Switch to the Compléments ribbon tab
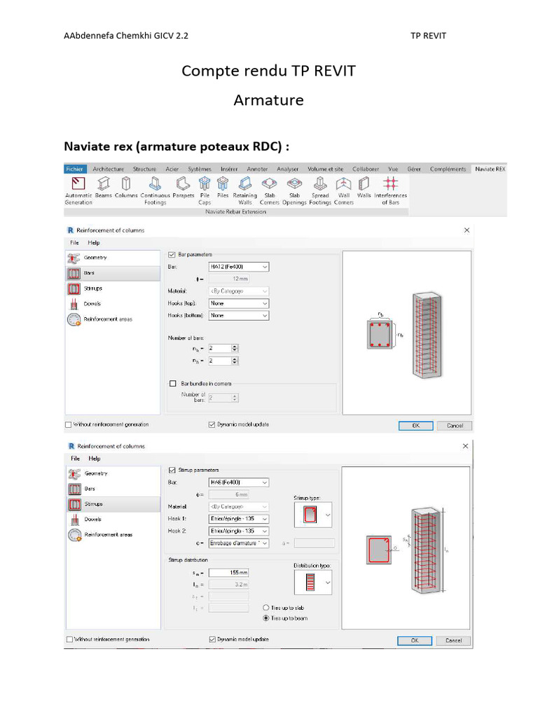This screenshot has width=538, height=717. pos(448,169)
